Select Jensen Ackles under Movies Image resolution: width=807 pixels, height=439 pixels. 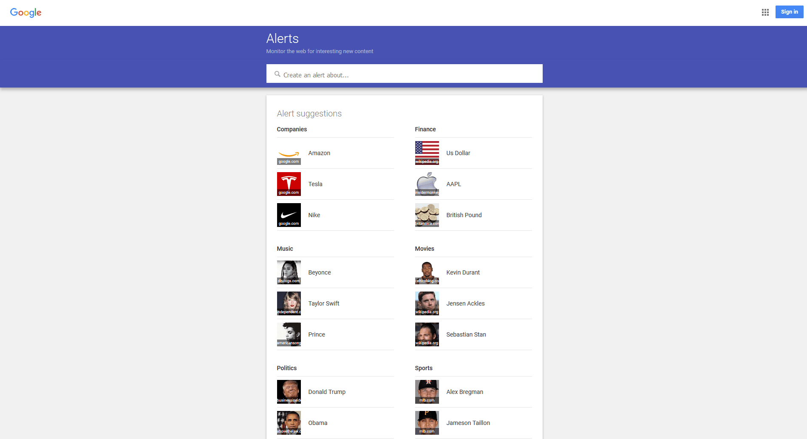(465, 303)
